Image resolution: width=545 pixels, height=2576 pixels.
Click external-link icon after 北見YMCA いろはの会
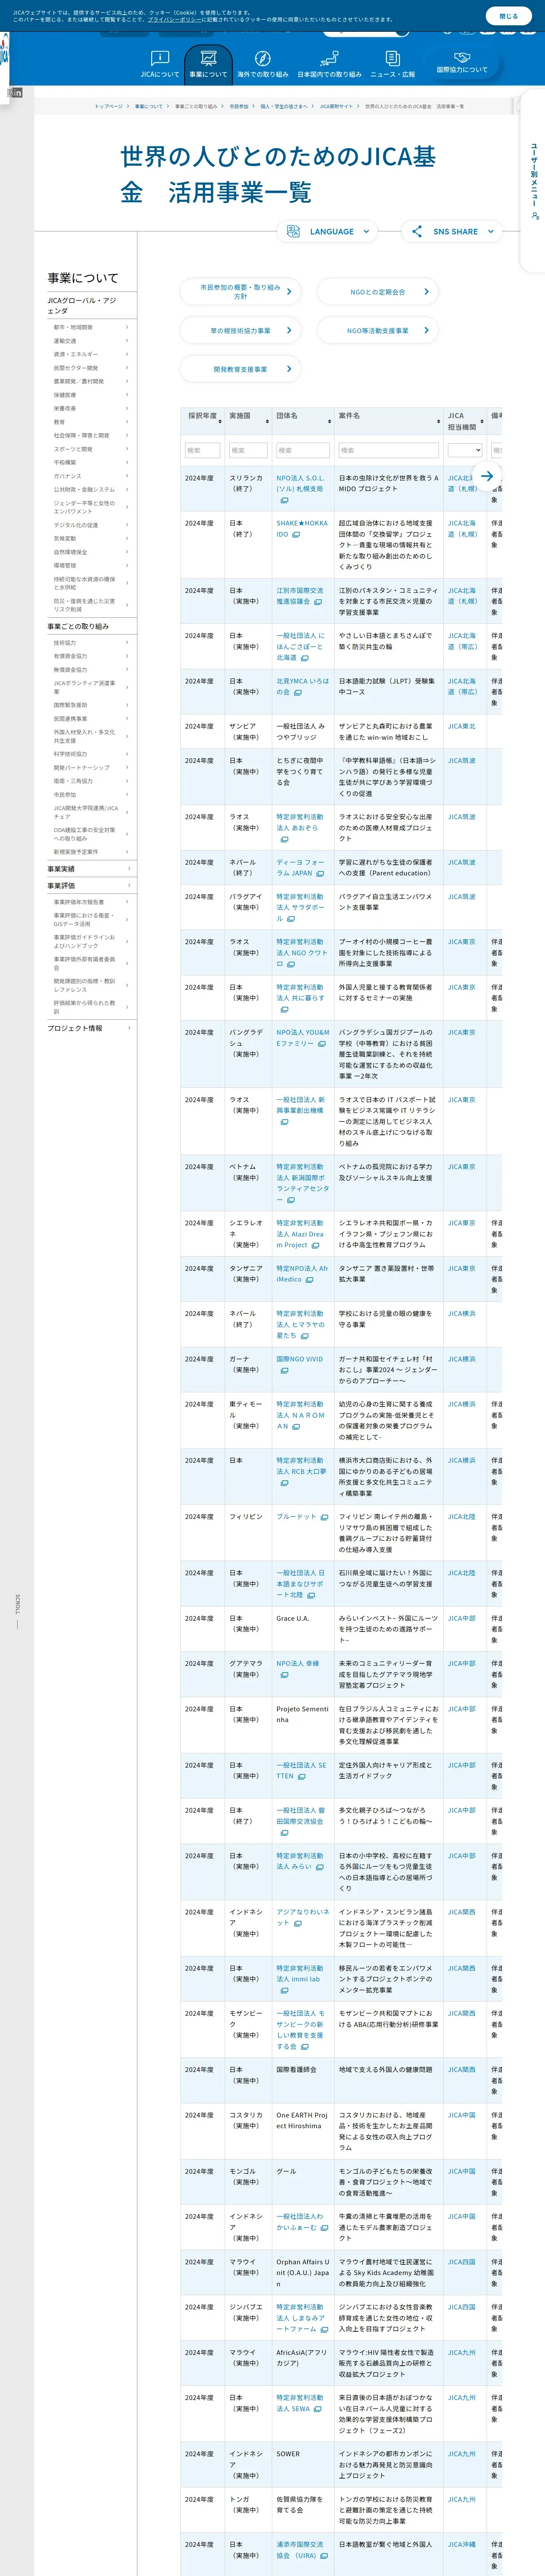pyautogui.click(x=298, y=692)
